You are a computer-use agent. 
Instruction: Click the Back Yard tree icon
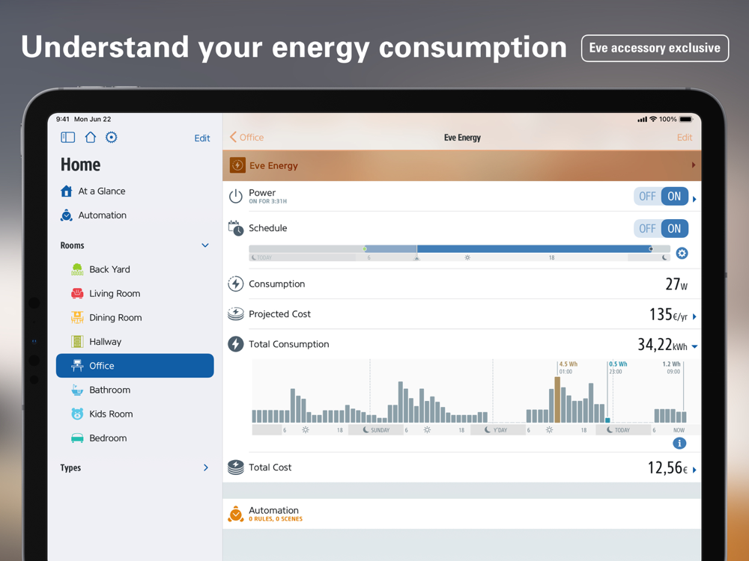point(77,269)
